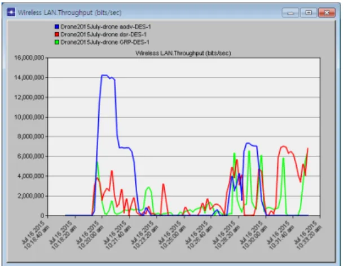Viewport: 344px width, 266px height.
Task: Click the 0 y-axis label
Action: pyautogui.click(x=42, y=216)
